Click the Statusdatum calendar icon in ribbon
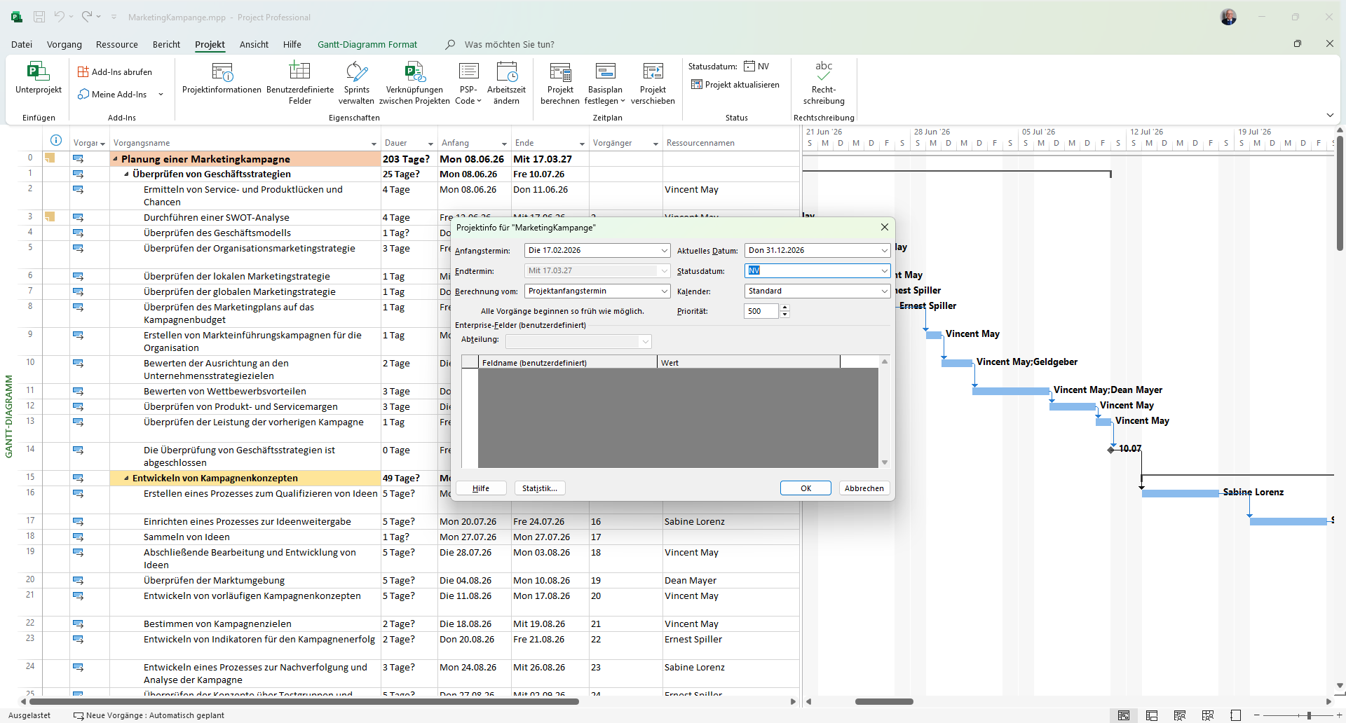 pos(749,67)
